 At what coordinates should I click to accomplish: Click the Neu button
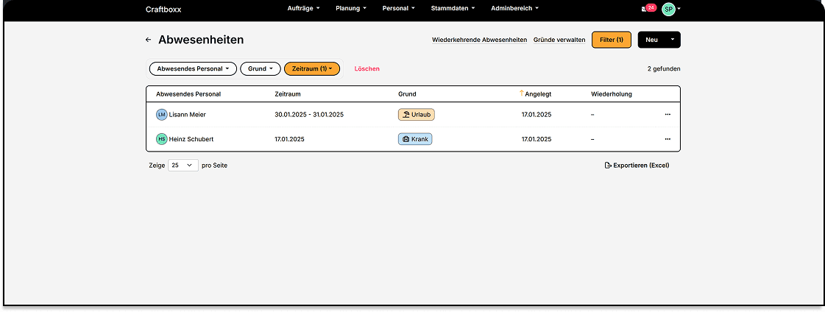[x=651, y=40]
